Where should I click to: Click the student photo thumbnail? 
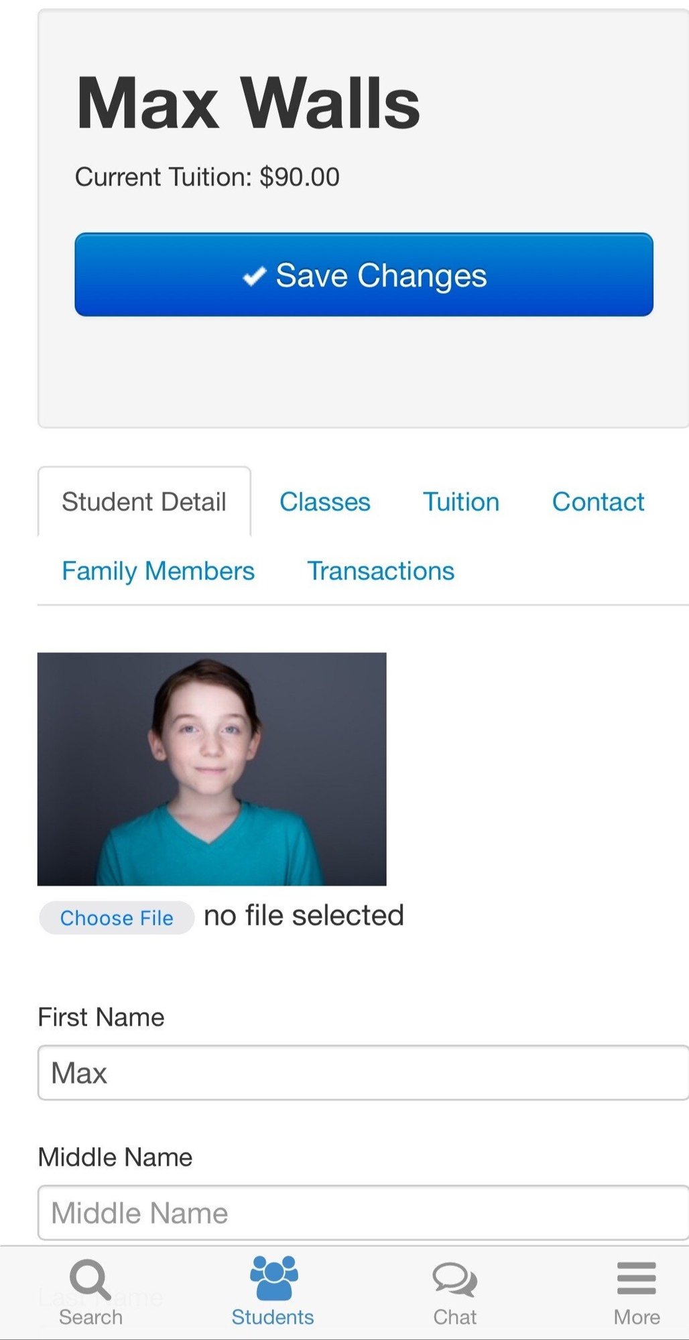[x=212, y=769]
